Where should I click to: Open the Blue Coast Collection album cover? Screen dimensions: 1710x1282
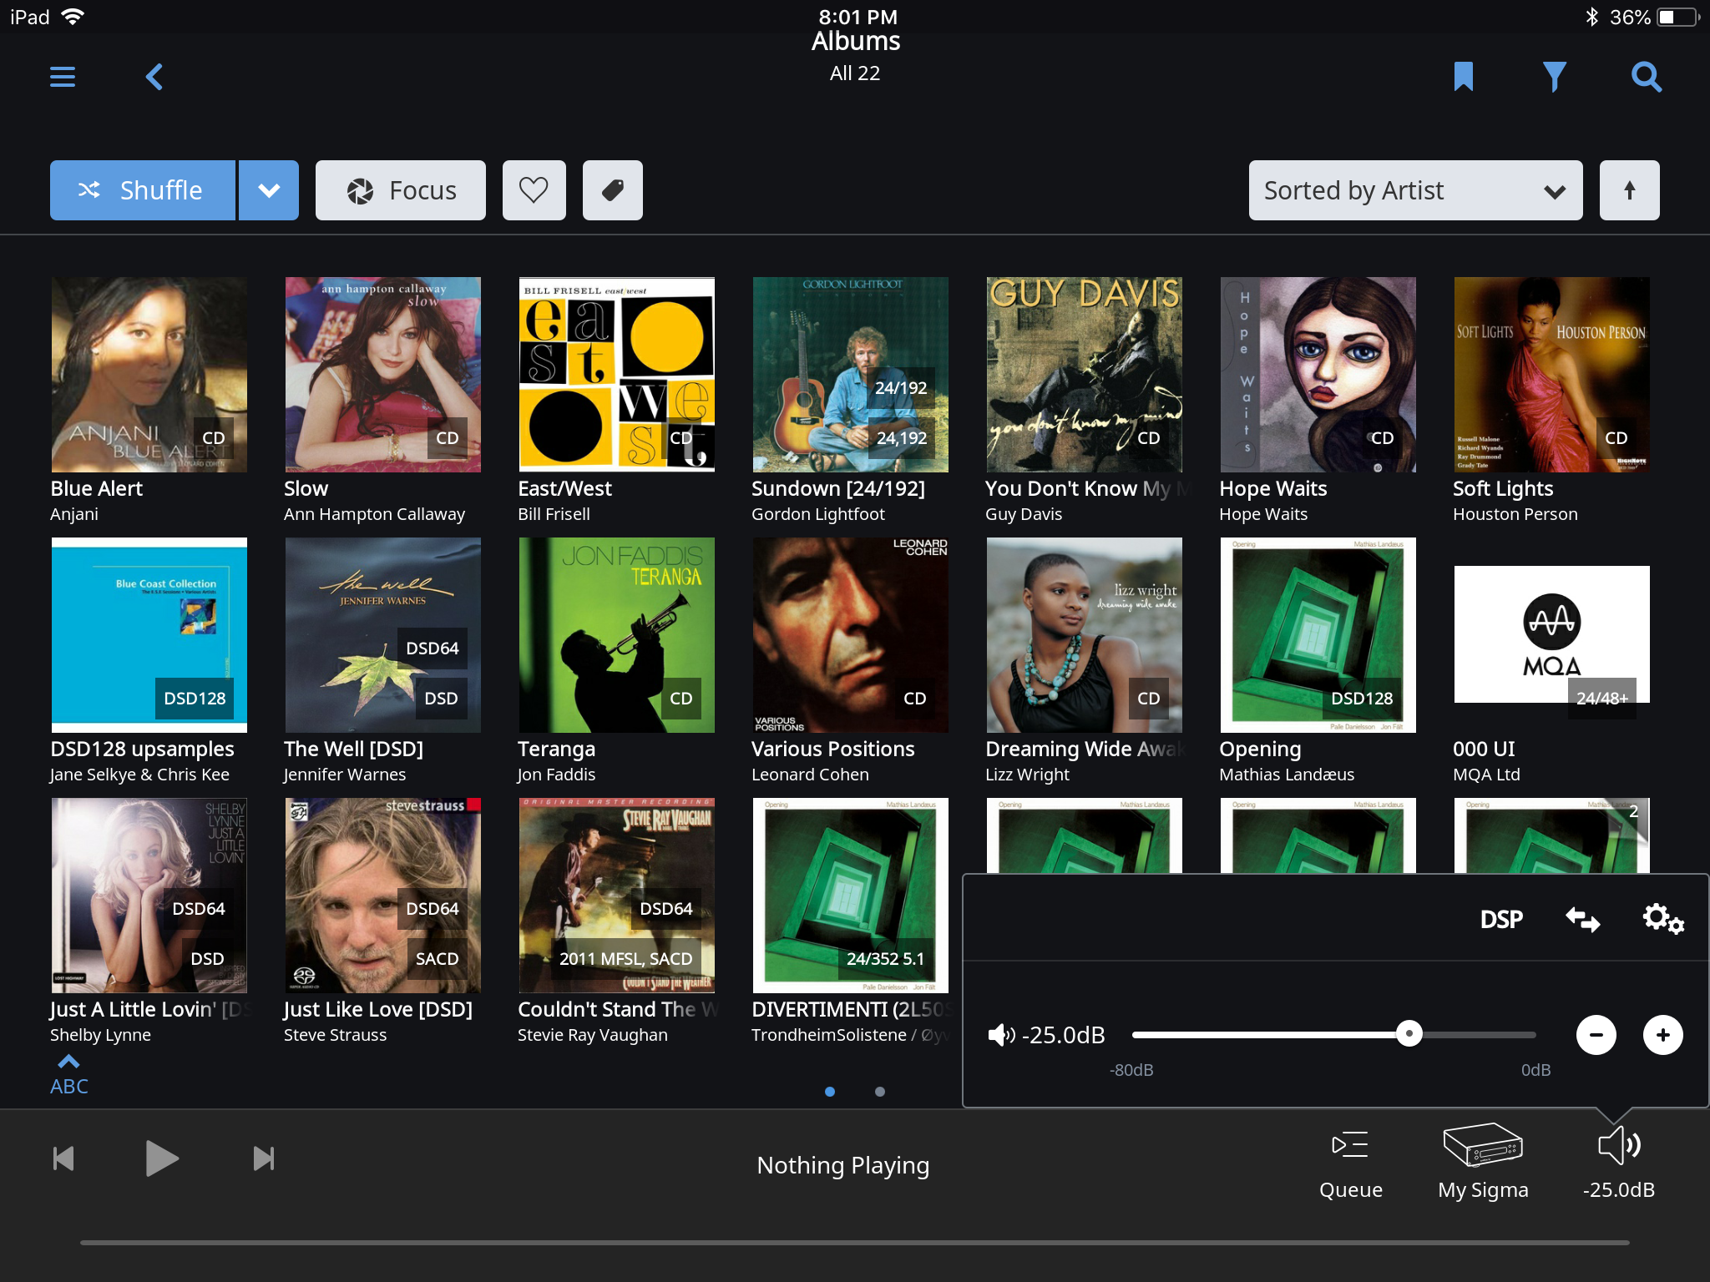pyautogui.click(x=149, y=635)
